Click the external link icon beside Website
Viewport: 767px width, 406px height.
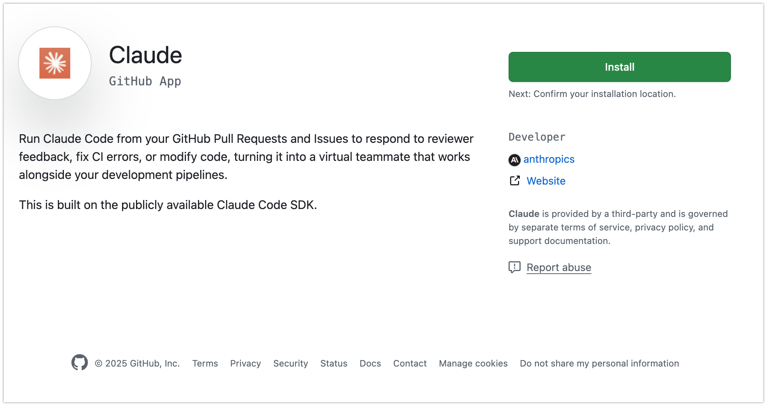515,181
